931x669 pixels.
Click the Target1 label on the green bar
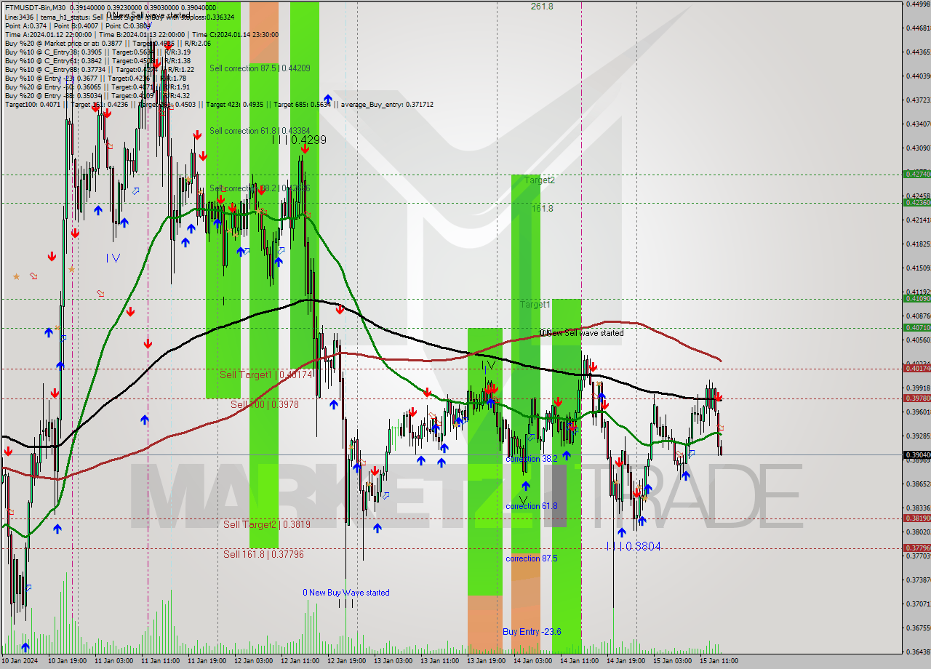click(x=535, y=305)
